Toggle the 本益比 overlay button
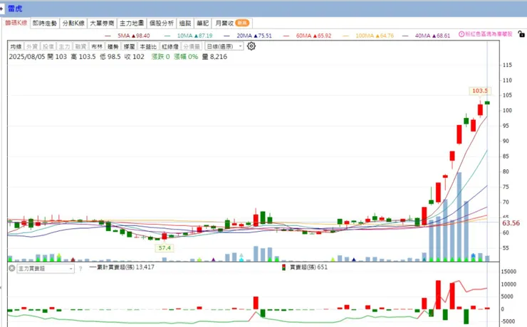The width and height of the screenshot is (527, 327). [x=148, y=47]
